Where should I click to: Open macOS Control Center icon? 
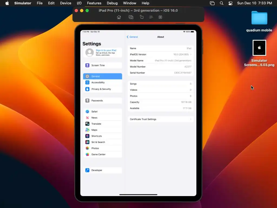pos(230,3)
